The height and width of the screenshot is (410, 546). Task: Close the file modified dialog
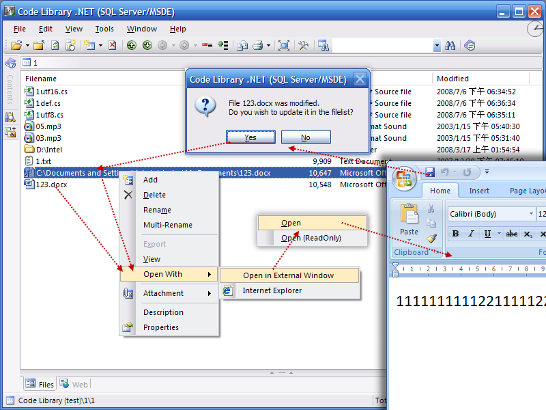point(360,79)
